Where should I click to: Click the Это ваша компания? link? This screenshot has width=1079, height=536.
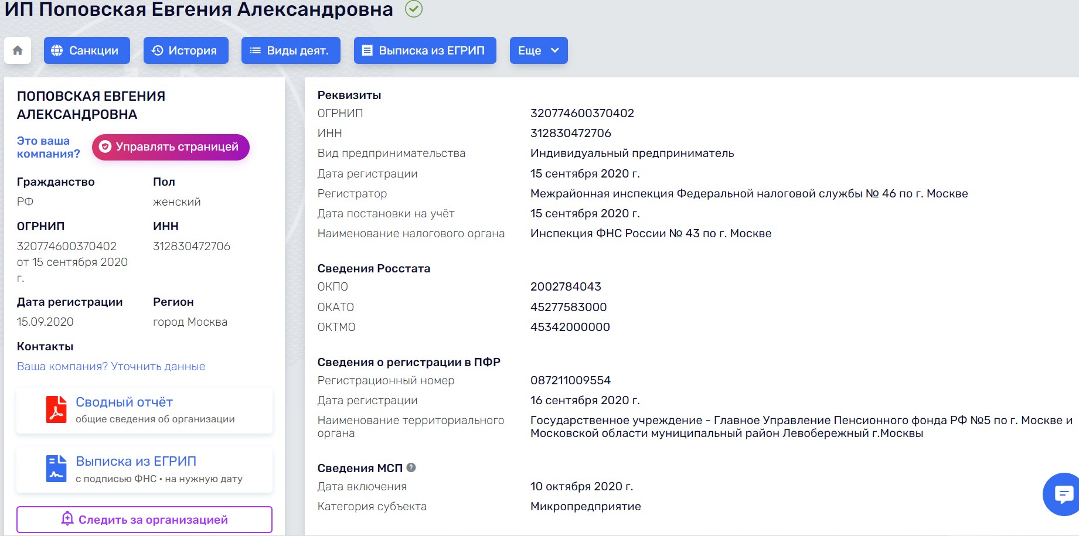coord(48,147)
